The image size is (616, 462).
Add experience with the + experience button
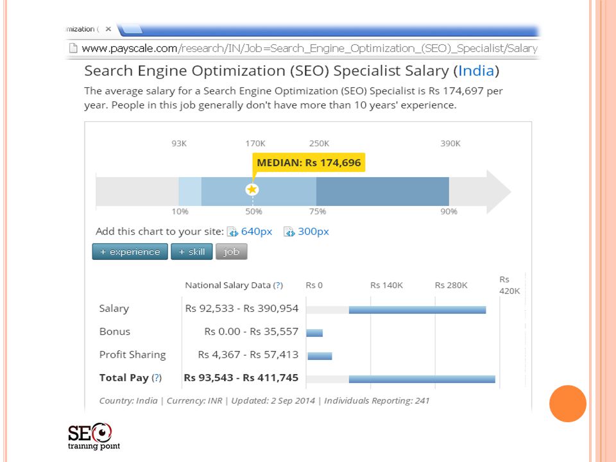(x=130, y=252)
